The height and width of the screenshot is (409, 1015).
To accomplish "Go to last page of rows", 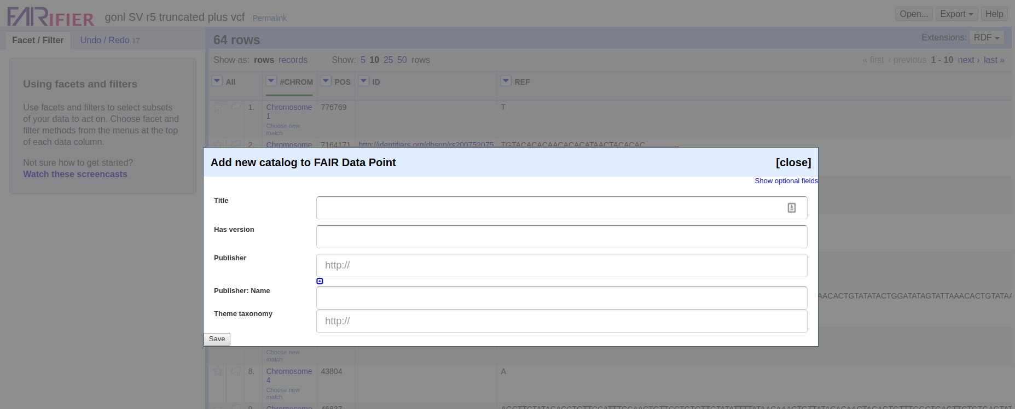I will tap(994, 60).
